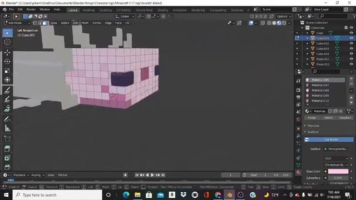Open the Render menu
The width and height of the screenshot is (356, 200).
[x=31, y=9]
